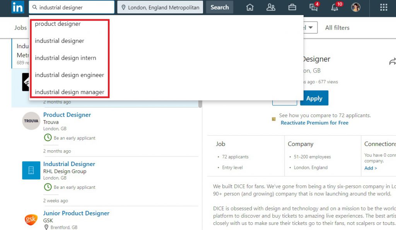Click the GSK company logo
Image resolution: width=396 pixels, height=230 pixels.
[x=31, y=220]
